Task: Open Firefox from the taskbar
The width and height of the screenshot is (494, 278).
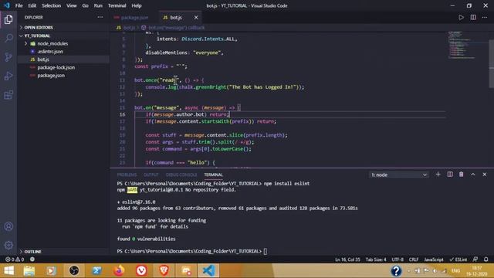Action: click(119, 271)
